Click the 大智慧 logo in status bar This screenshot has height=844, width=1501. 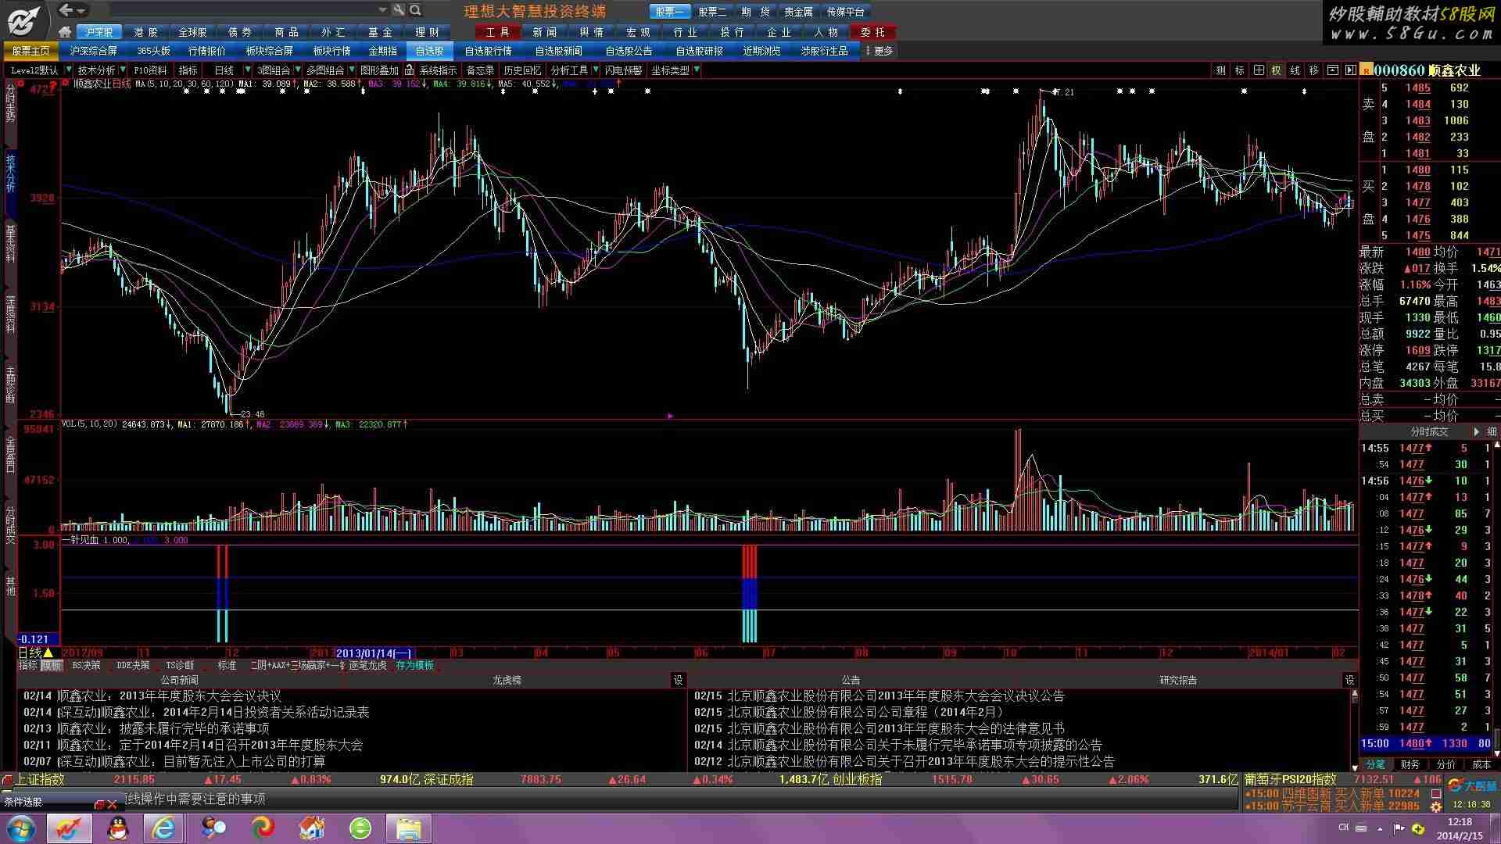[x=1471, y=785]
